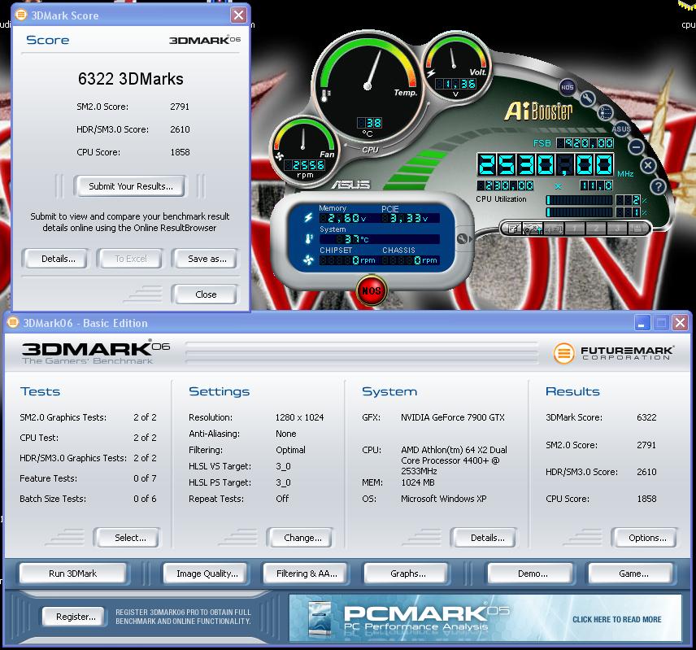The image size is (696, 650).
Task: Open Options button under Results
Action: tap(647, 538)
